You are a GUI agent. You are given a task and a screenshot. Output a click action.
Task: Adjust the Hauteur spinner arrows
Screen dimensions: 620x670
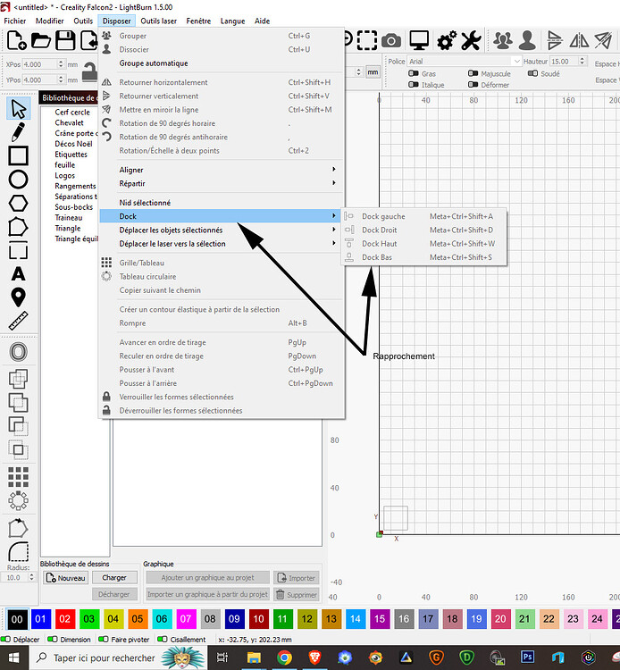click(x=582, y=61)
